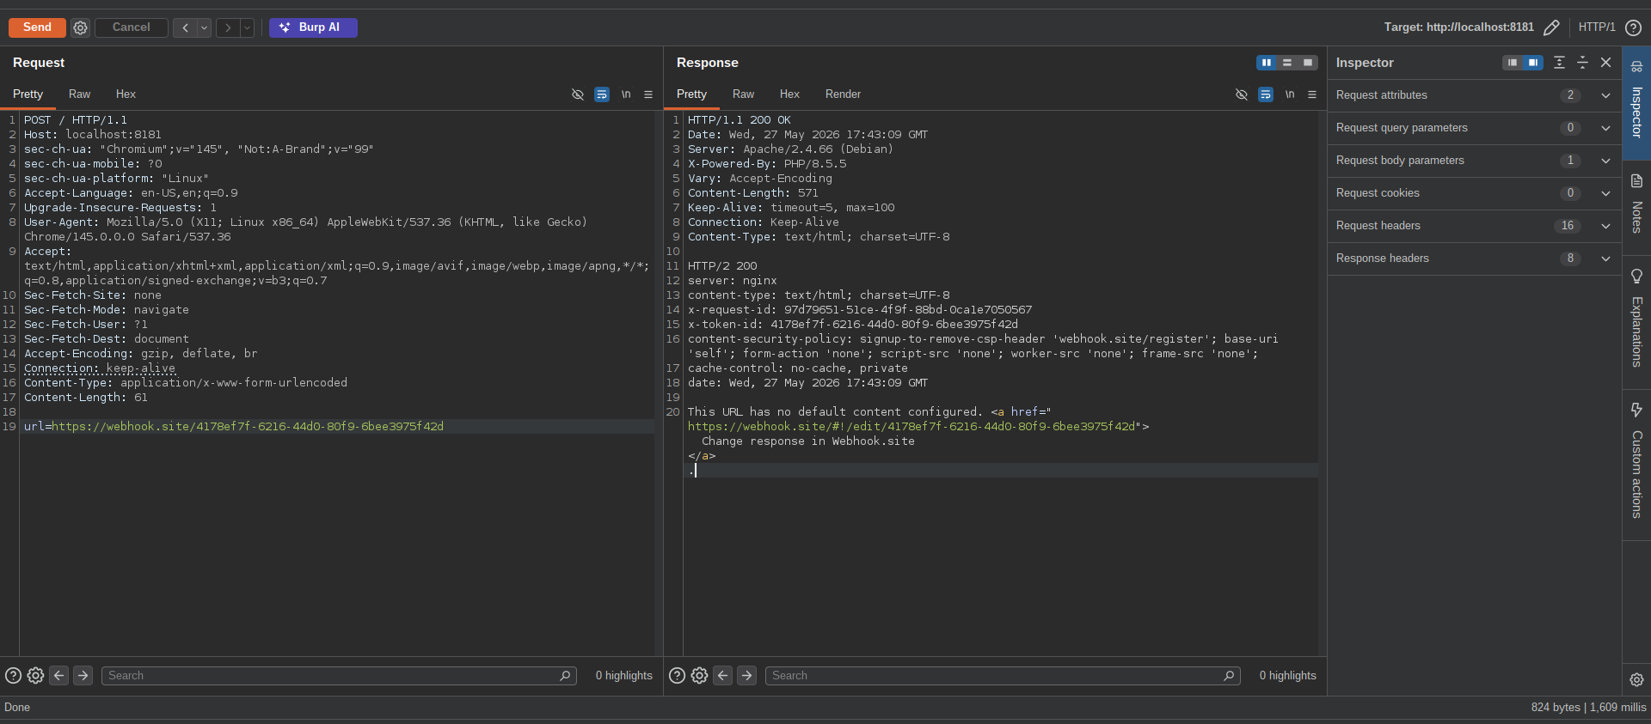Focus the Response search field
Viewport: 1651px width, 724px height.
(x=1003, y=676)
